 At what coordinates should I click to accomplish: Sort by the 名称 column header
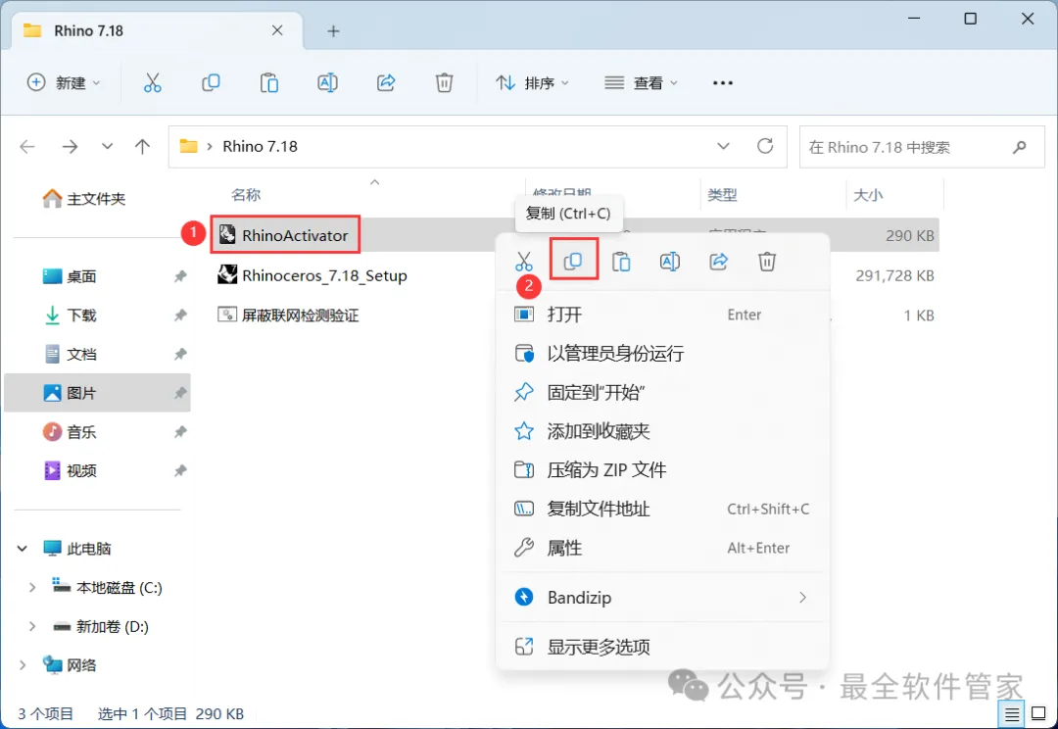click(x=246, y=195)
